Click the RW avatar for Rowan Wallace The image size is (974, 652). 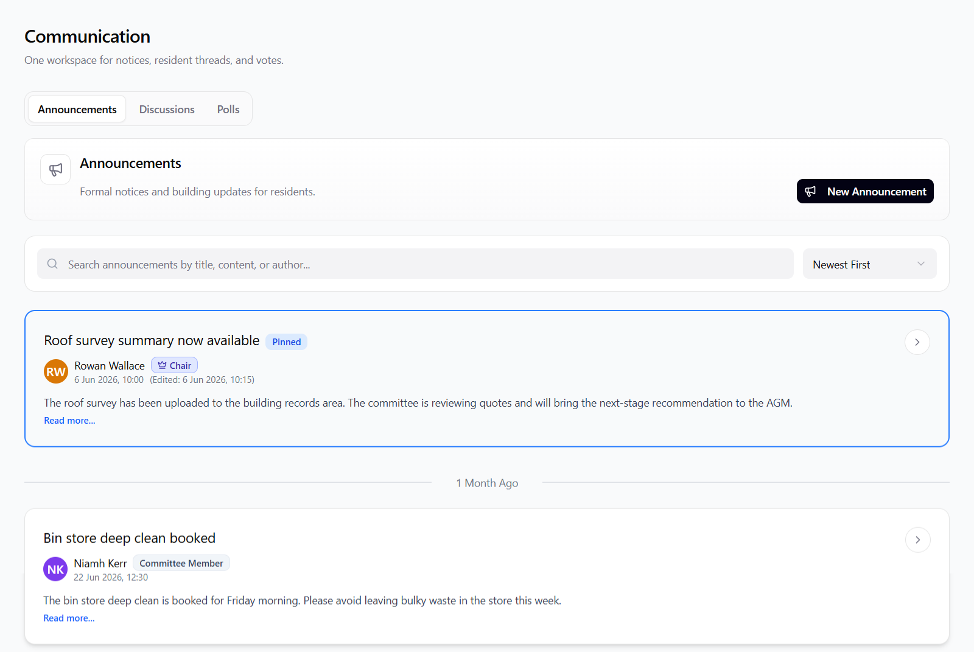(56, 371)
